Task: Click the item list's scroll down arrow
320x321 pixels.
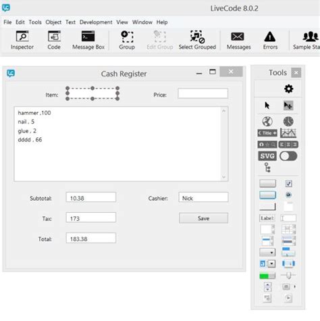Action: 223,177
